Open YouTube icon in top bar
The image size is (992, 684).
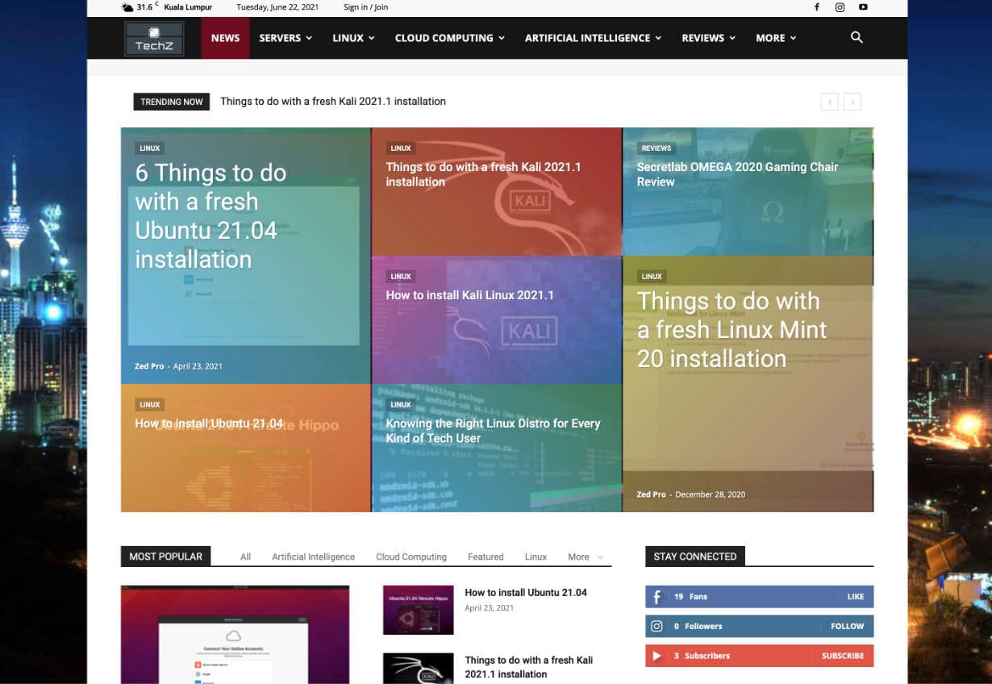point(863,7)
